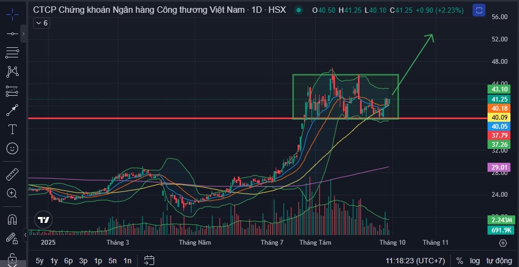The width and height of the screenshot is (519, 267).
Task: Toggle log scale mode
Action: tap(475, 261)
